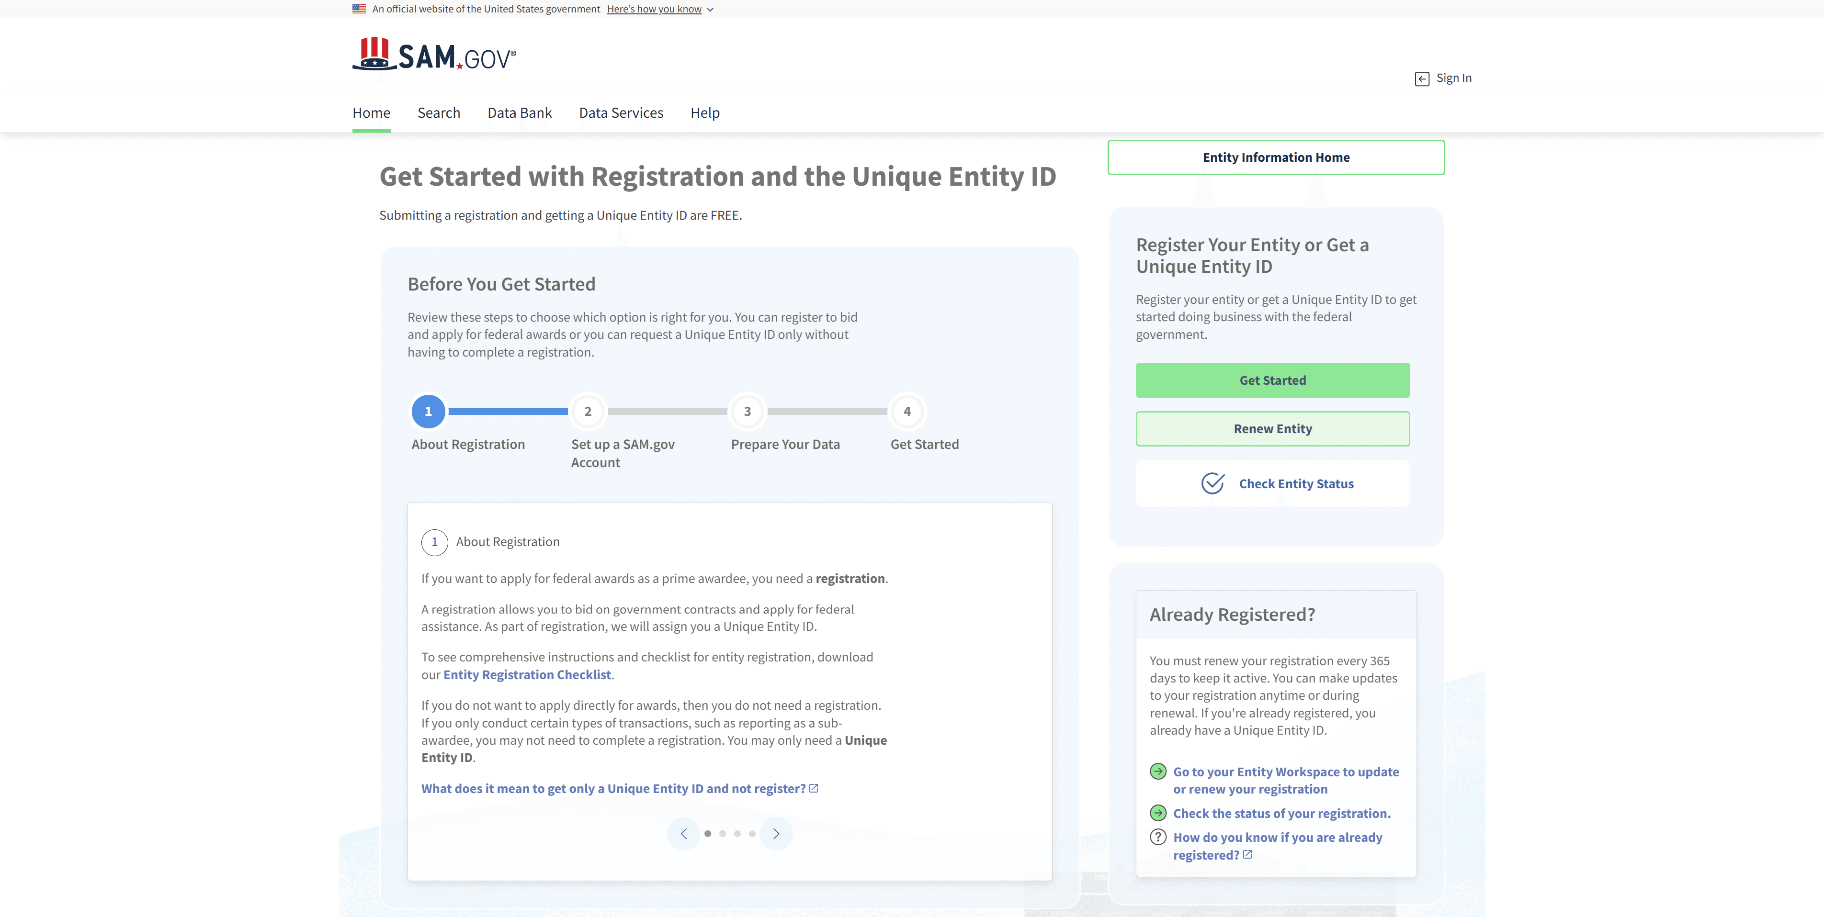Select the third carousel dot

pos(737,834)
